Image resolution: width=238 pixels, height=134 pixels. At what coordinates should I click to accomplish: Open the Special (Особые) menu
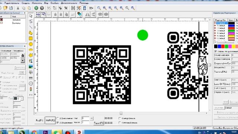pos(54,3)
